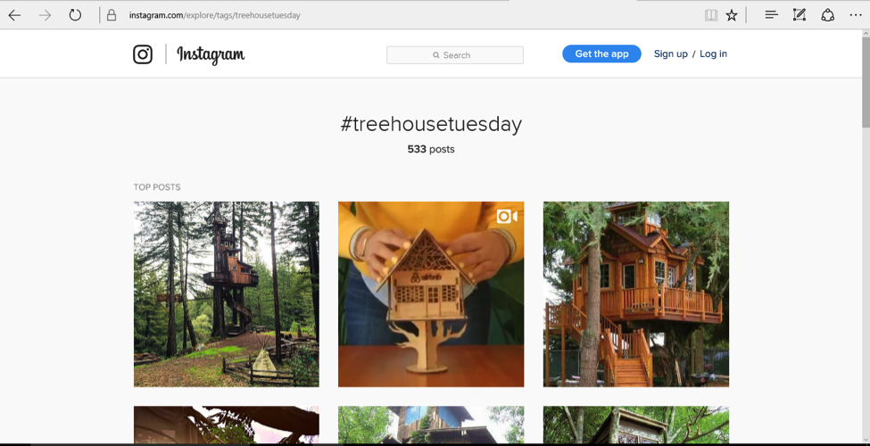Click the browser forward arrow
This screenshot has height=446, width=870.
[45, 15]
